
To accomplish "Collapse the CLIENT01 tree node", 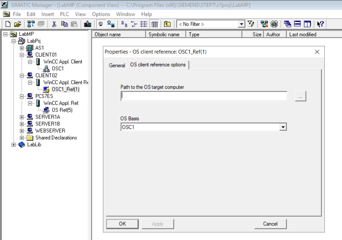I will tap(22, 55).
